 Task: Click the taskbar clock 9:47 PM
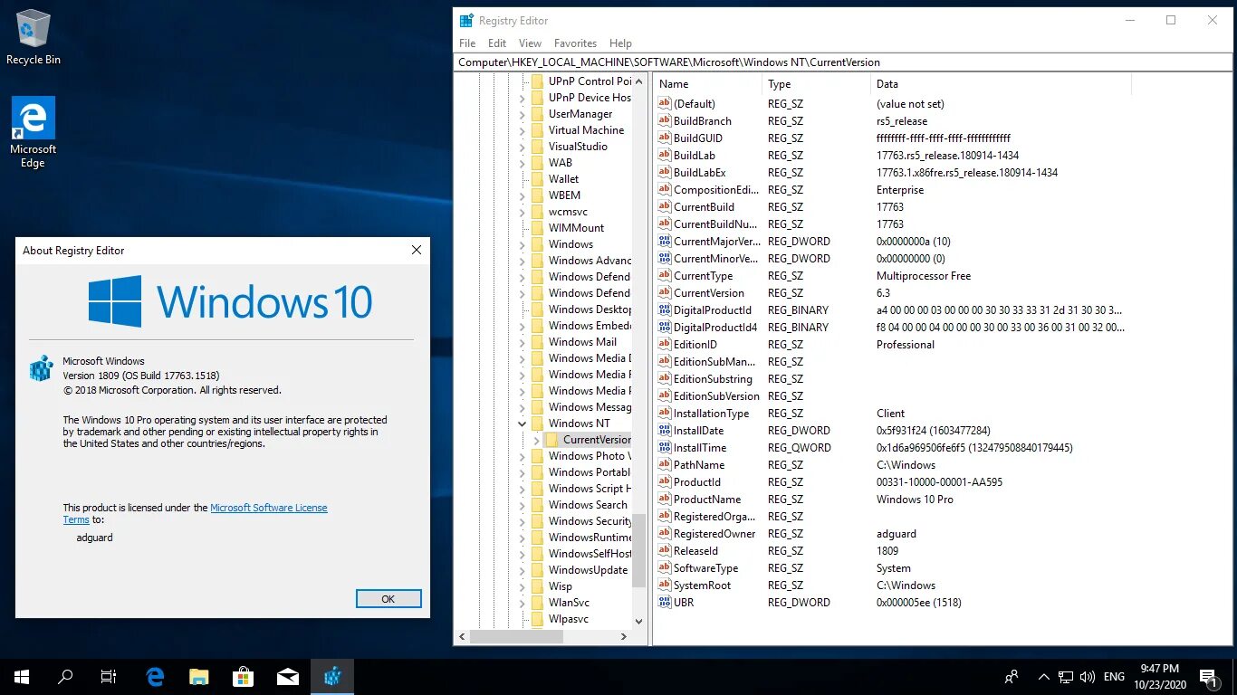1159,669
